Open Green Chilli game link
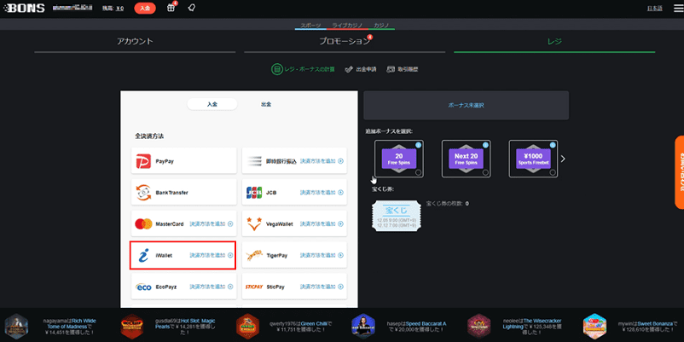This screenshot has width=684, height=342. tap(312, 324)
